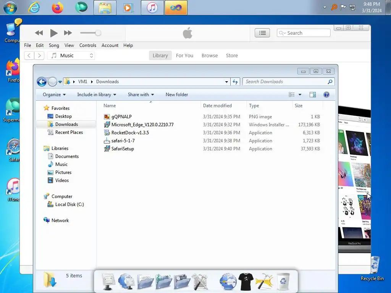The width and height of the screenshot is (391, 293).
Task: Open the hammer settings icon in RocketDock
Action: 264,282
